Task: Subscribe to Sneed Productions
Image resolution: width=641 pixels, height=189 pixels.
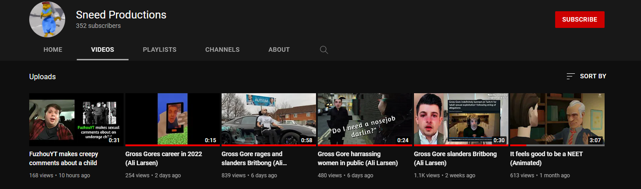Action: click(x=580, y=19)
